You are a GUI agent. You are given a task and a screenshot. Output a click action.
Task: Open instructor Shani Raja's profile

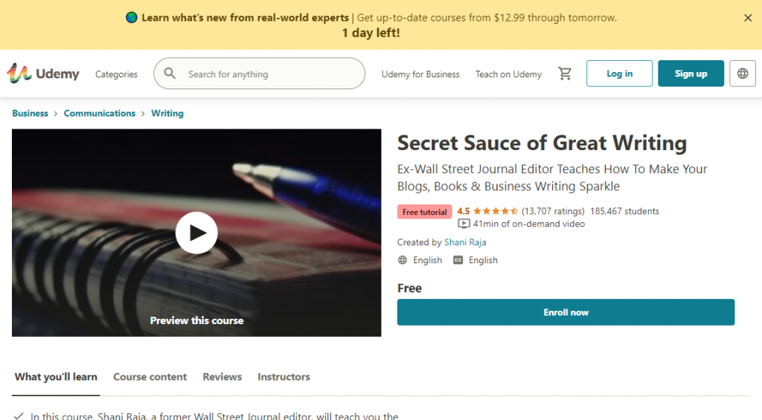(x=465, y=242)
